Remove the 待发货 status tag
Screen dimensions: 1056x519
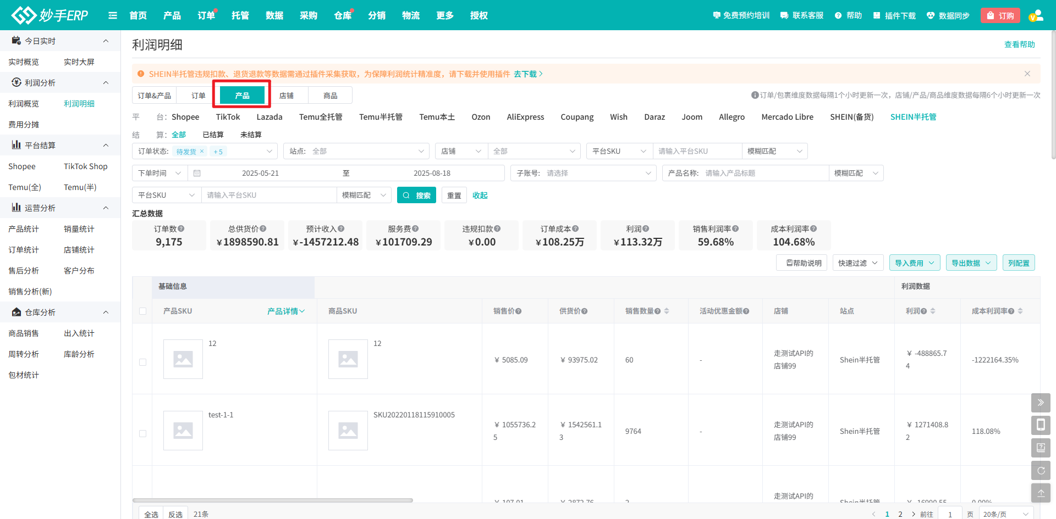202,151
